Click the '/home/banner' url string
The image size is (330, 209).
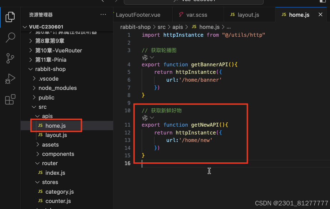click(200, 80)
